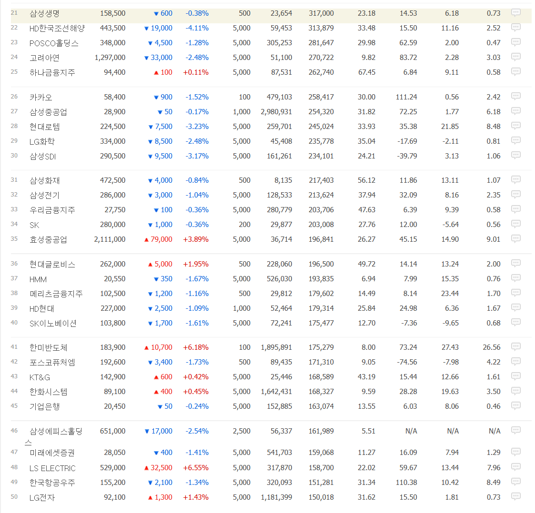Open discussion icon for 한화시스템 row
The image size is (535, 513).
tap(515, 391)
